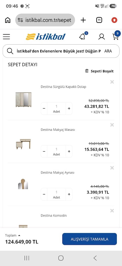Open a new browser tab
This screenshot has width=122, height=266.
pyautogui.click(x=83, y=20)
